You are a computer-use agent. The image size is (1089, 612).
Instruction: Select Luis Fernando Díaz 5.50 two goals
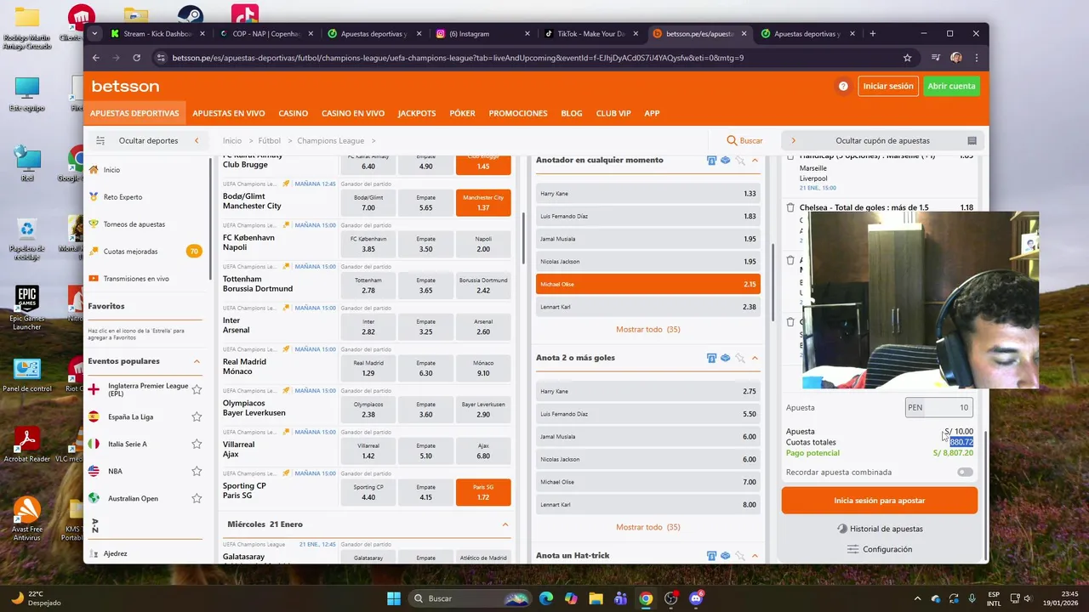(x=647, y=414)
